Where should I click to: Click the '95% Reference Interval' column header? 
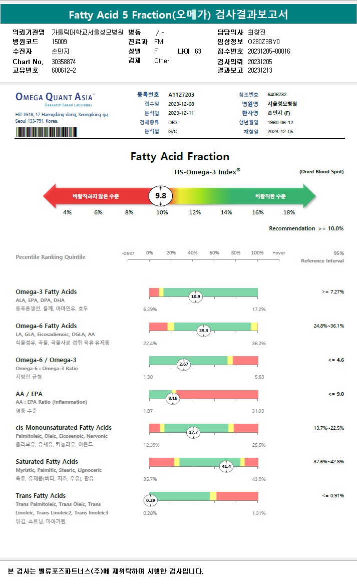tap(322, 257)
